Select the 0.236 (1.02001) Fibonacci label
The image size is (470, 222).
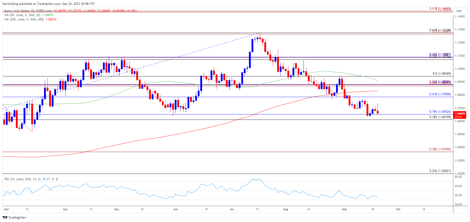(440, 171)
